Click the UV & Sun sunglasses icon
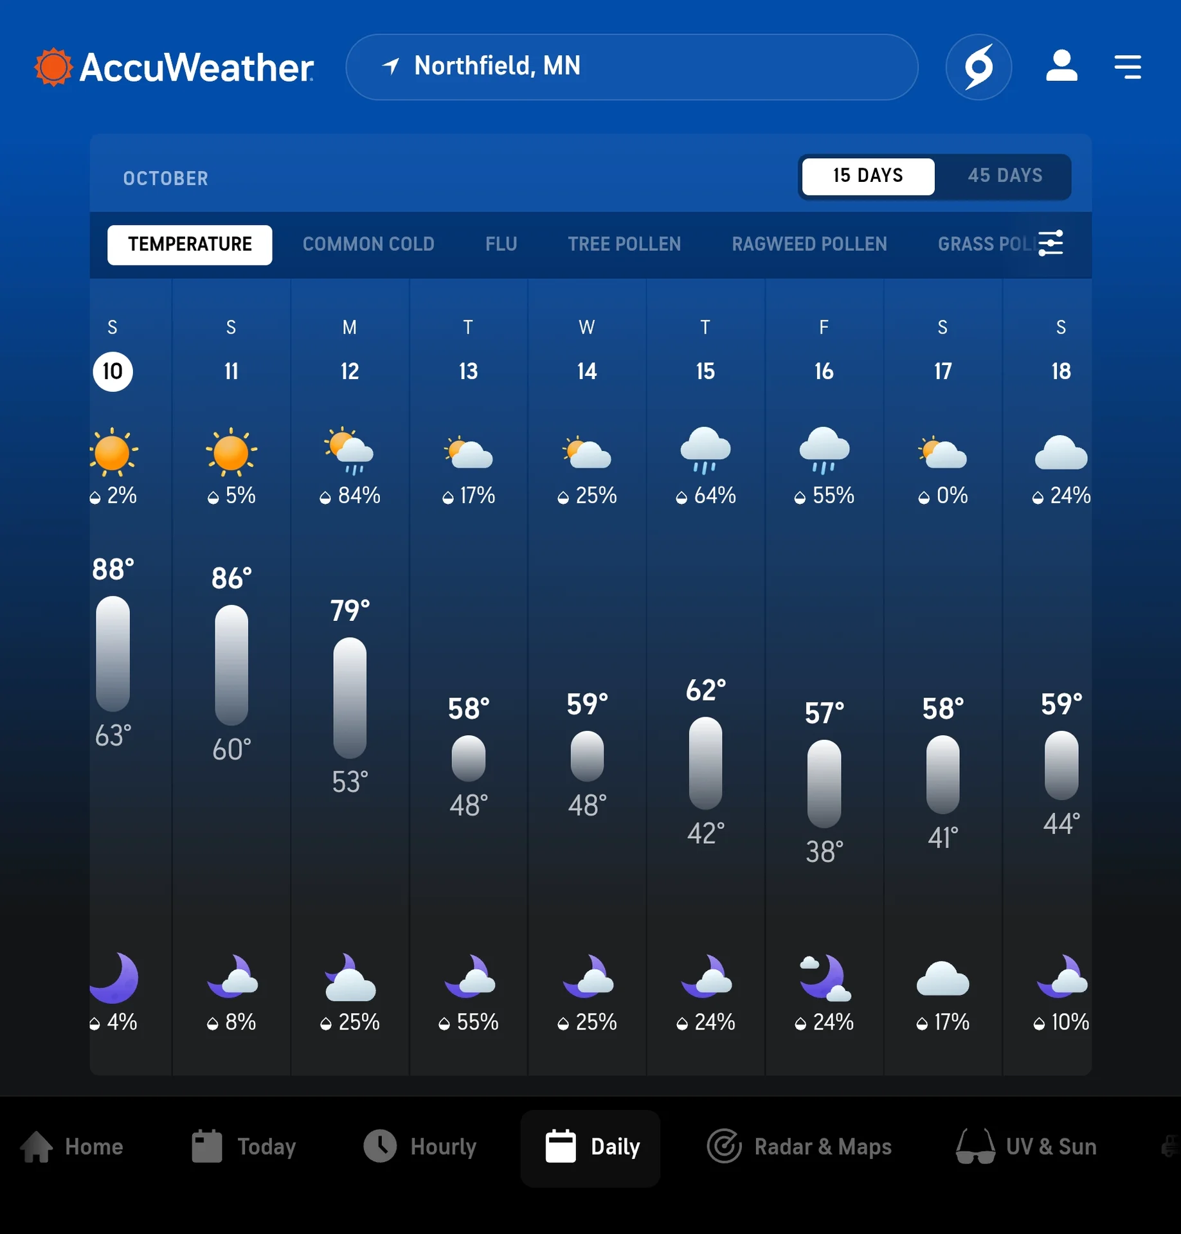Viewport: 1181px width, 1234px height. tap(975, 1146)
